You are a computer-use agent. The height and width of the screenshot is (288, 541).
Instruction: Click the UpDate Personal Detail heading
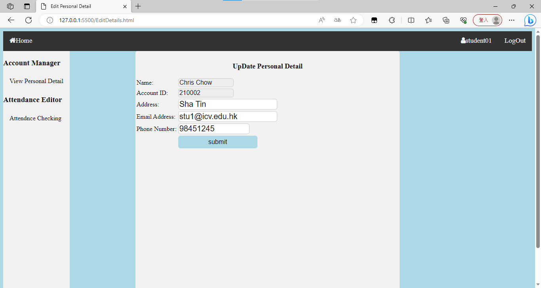click(268, 66)
